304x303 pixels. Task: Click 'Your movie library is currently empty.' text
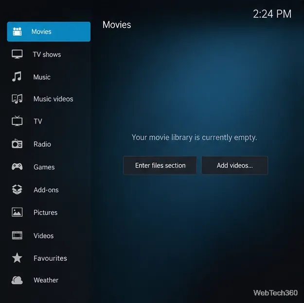[194, 137]
